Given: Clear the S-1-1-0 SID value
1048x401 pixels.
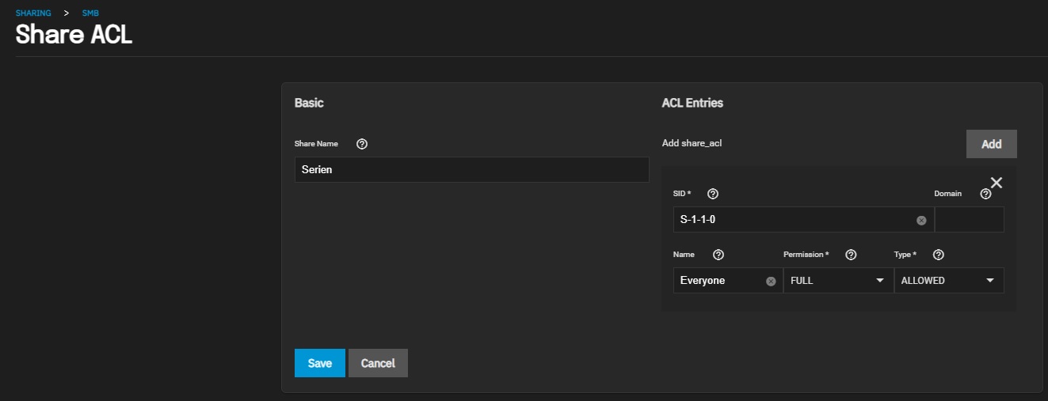Looking at the screenshot, I should (x=921, y=220).
